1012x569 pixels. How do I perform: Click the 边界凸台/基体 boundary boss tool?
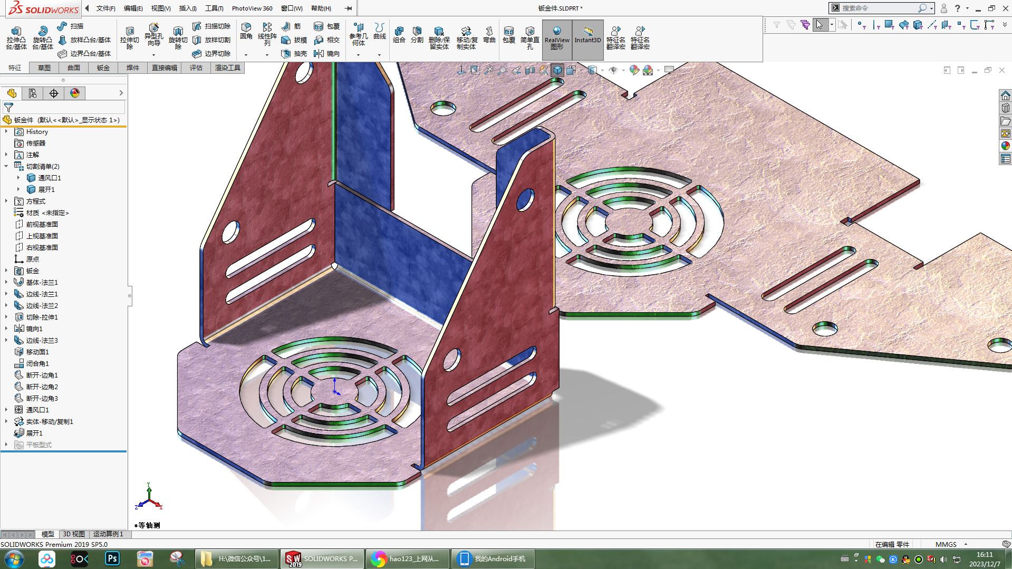click(x=84, y=53)
